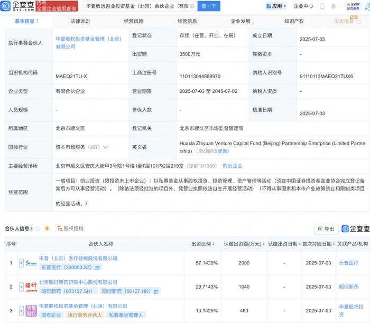Switch to the 企业发展 tab
The width and height of the screenshot is (370, 323).
point(240,22)
